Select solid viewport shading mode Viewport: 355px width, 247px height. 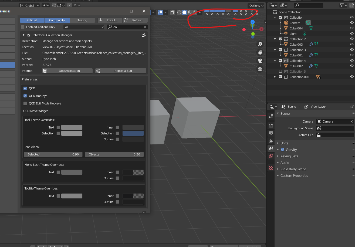[184, 12]
